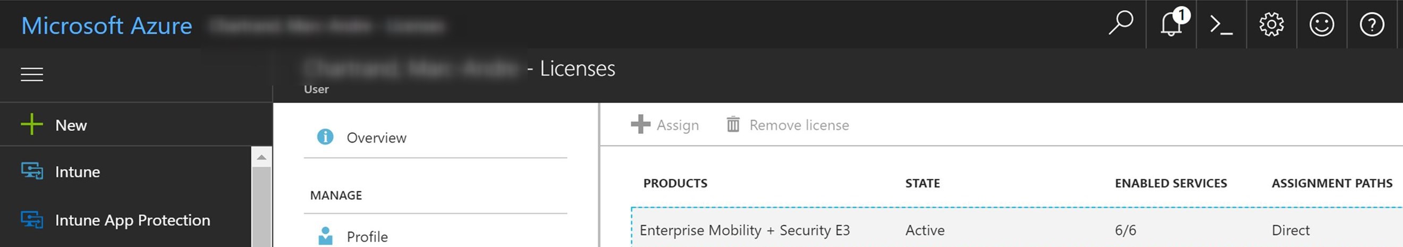Click the Enabled Services column header
The height and width of the screenshot is (247, 1403).
pos(1171,183)
